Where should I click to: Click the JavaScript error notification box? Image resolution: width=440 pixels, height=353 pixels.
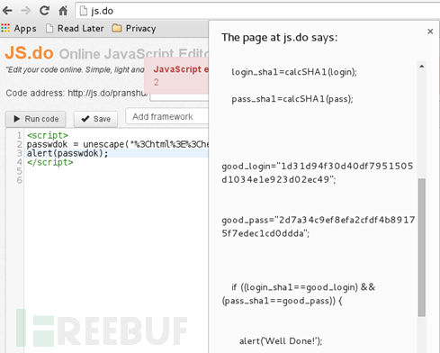(x=176, y=76)
